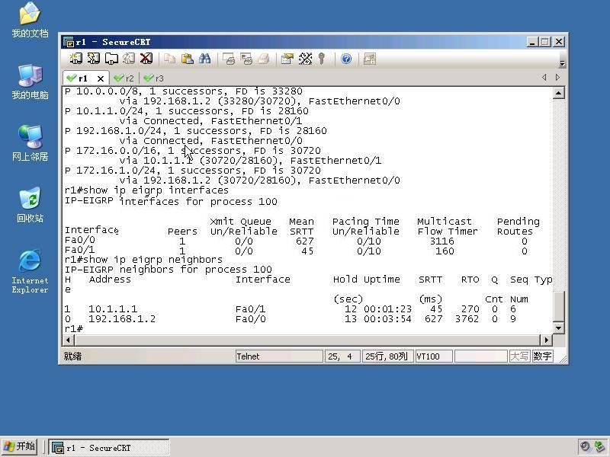Viewport: 610px width, 457px height.
Task: Open Find using the binoculars icon
Action: (x=204, y=59)
